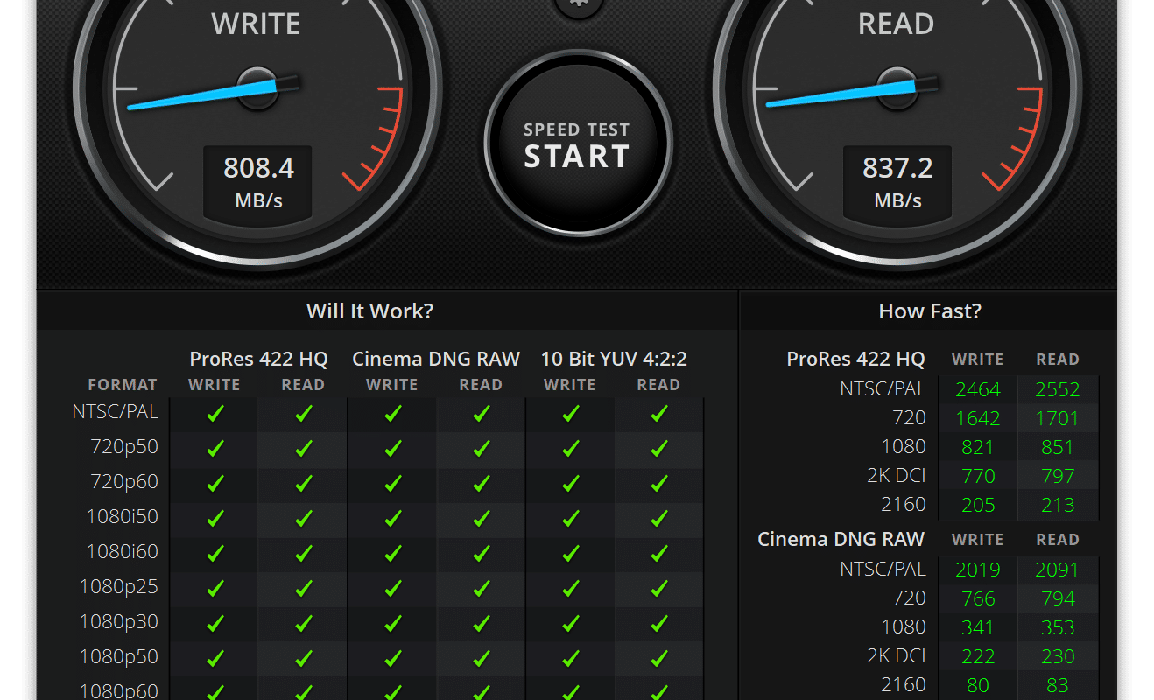Select the 837.2 MB/s read readout

pos(897,182)
